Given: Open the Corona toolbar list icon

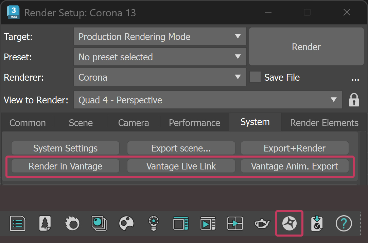Looking at the screenshot, I should [18, 223].
